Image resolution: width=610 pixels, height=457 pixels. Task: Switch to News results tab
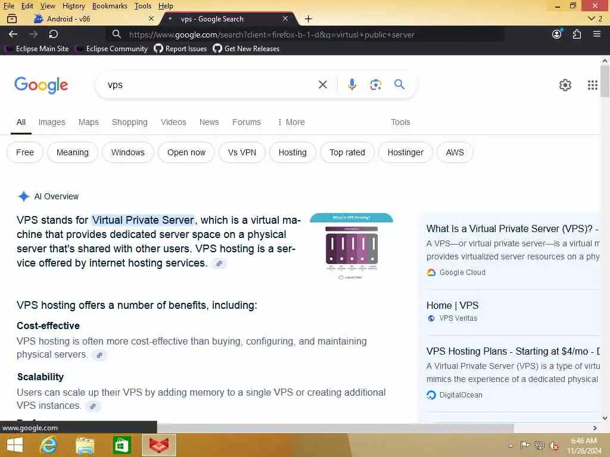pos(209,122)
